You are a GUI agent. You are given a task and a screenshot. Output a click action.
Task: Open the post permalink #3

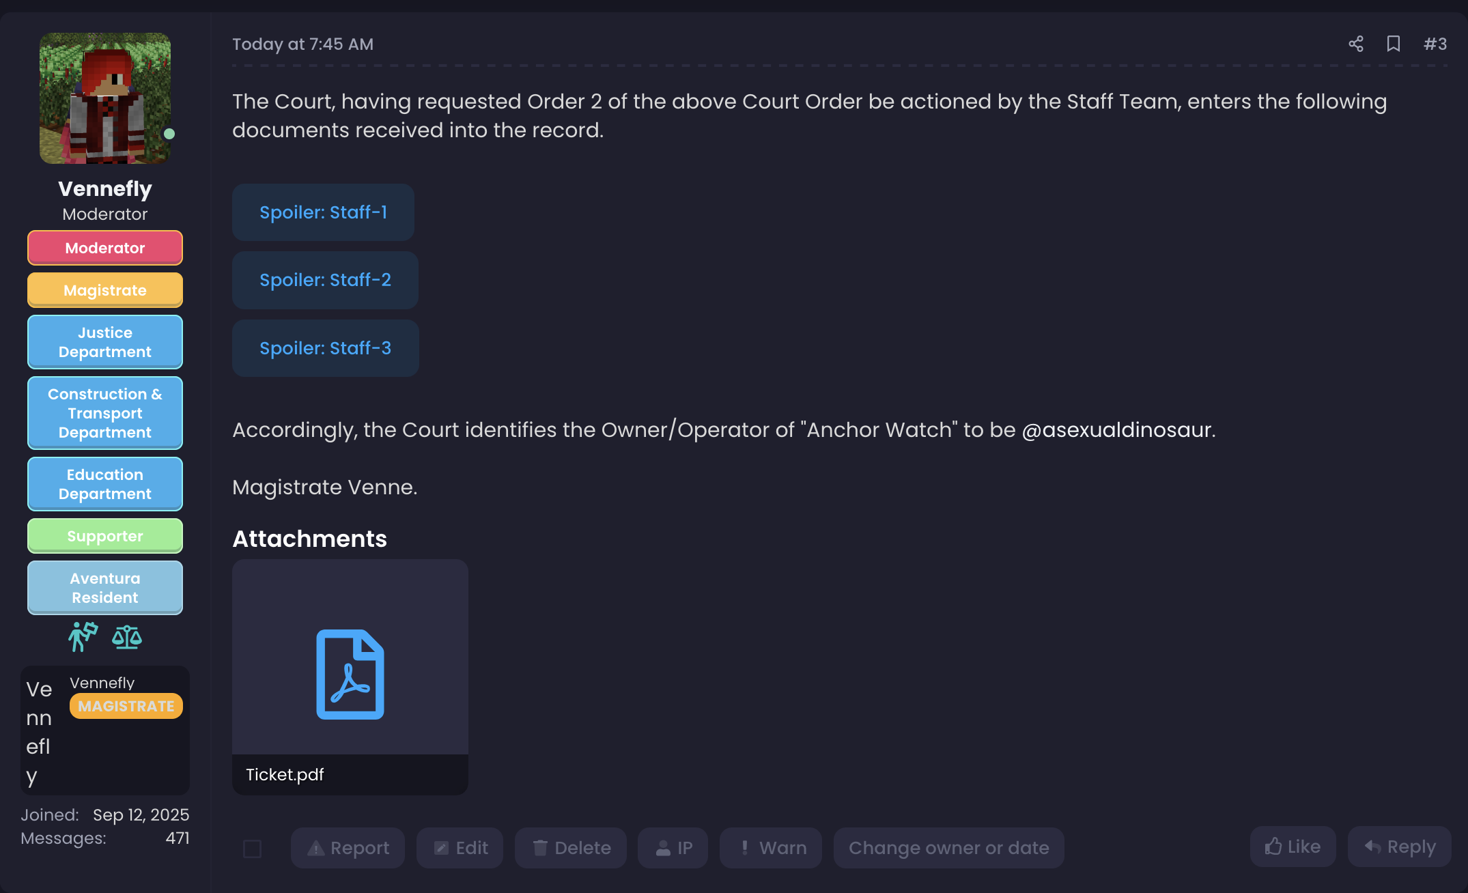click(x=1435, y=44)
